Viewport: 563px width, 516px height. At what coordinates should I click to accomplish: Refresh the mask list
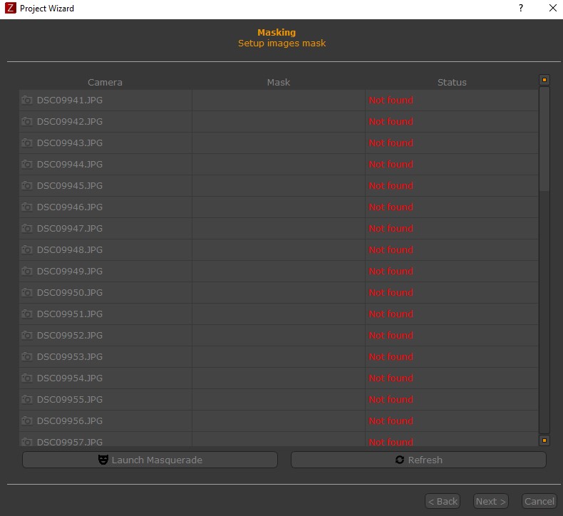pyautogui.click(x=418, y=460)
